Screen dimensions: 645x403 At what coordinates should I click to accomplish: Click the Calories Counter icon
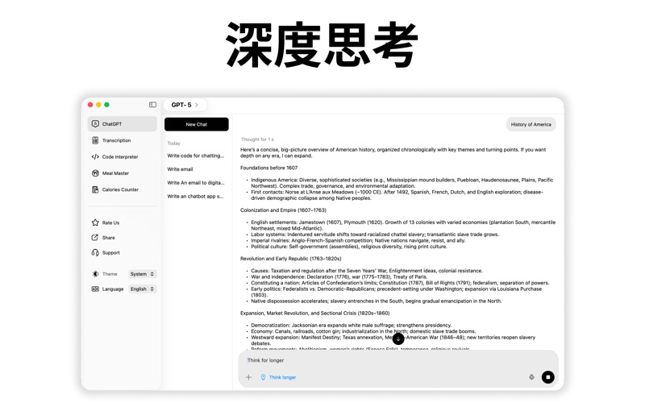coord(95,189)
